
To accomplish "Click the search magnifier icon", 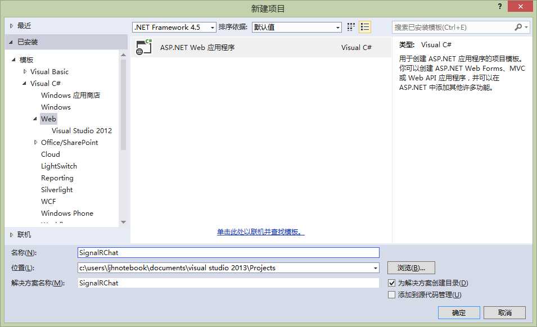I will [x=518, y=27].
